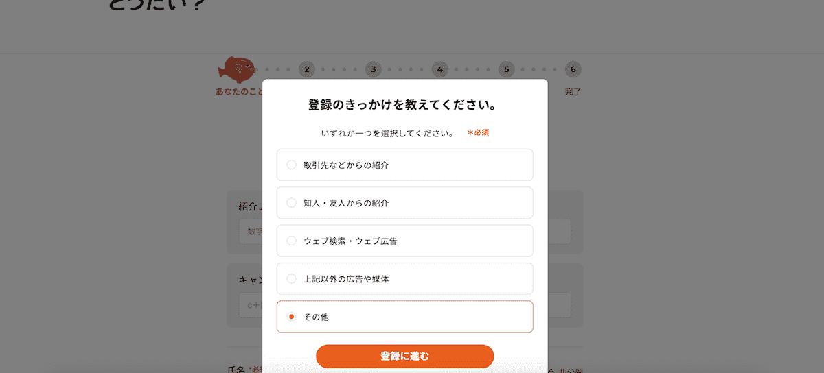Go to step 2 circle indicator
The width and height of the screenshot is (824, 373).
[x=306, y=69]
